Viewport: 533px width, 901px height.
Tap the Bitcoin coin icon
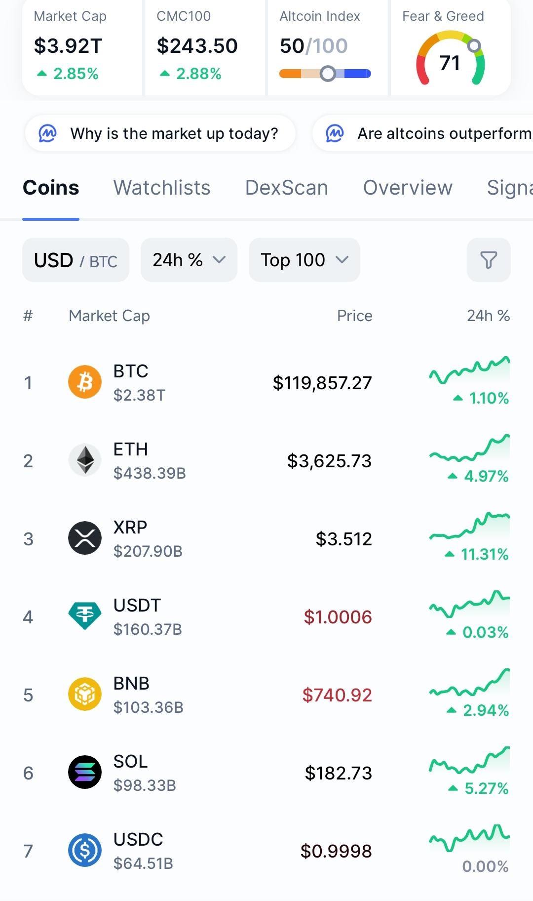(85, 382)
